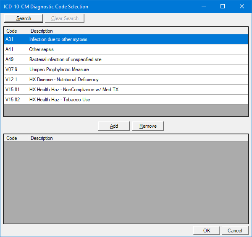
Task: Add the selected diagnostic code
Action: 114,126
